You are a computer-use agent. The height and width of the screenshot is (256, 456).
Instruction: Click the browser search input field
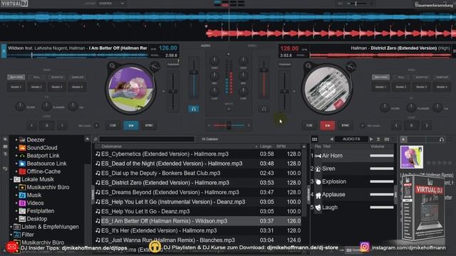pyautogui.click(x=147, y=139)
